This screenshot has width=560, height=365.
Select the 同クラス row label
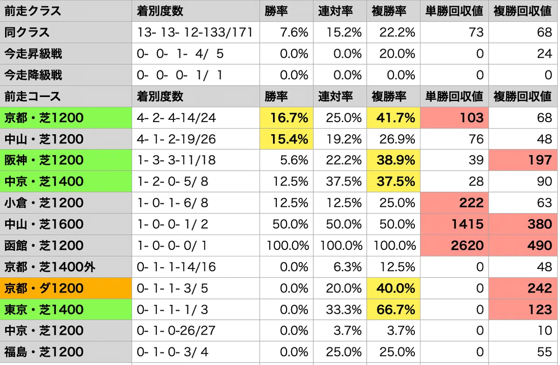point(66,32)
